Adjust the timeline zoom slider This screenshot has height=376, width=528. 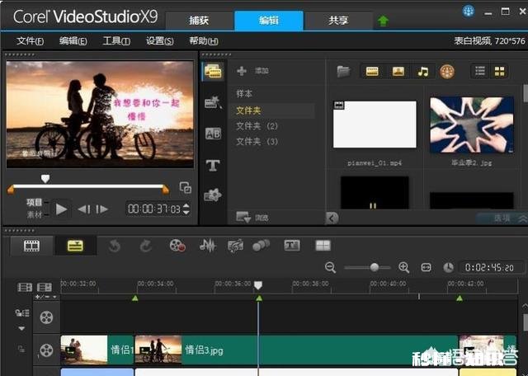(374, 268)
